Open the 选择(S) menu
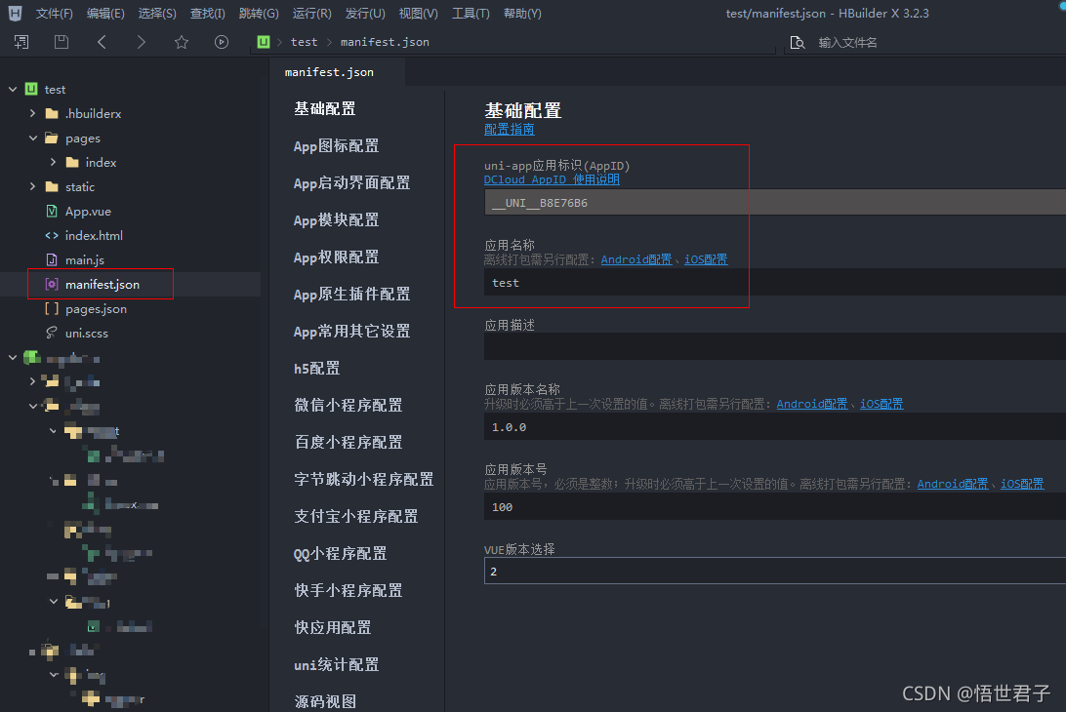This screenshot has width=1066, height=712. point(157,13)
